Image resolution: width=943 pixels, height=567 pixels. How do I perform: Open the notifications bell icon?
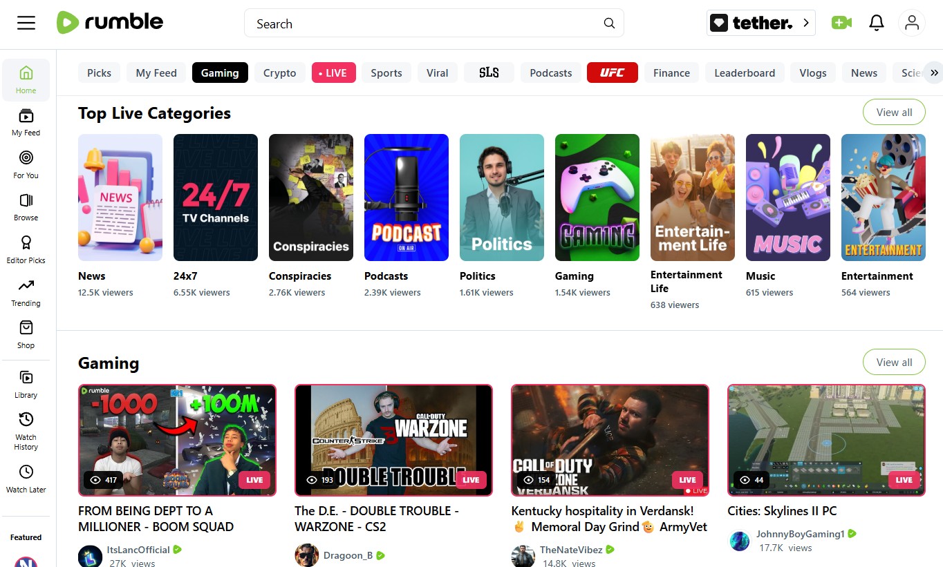(x=876, y=22)
